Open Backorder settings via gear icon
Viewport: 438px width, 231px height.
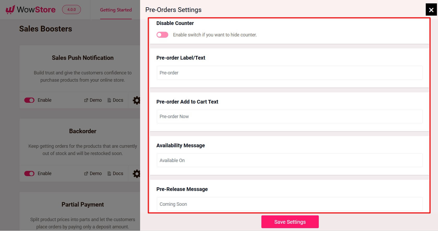click(137, 173)
